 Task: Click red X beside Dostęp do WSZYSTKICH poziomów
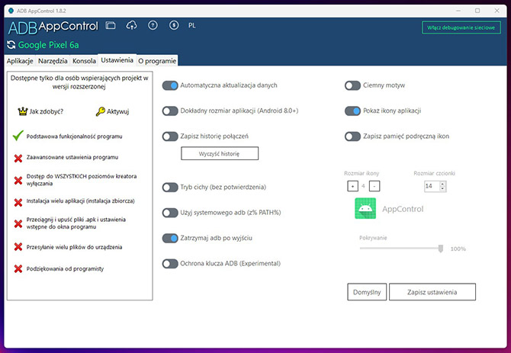(x=18, y=180)
